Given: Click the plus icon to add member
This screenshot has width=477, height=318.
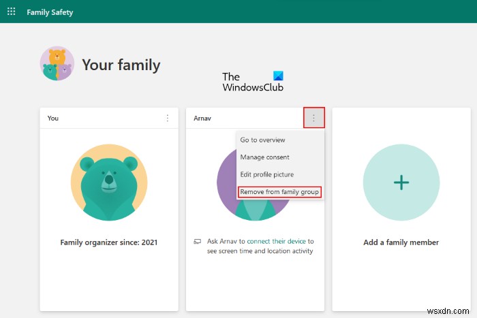Looking at the screenshot, I should [x=401, y=182].
